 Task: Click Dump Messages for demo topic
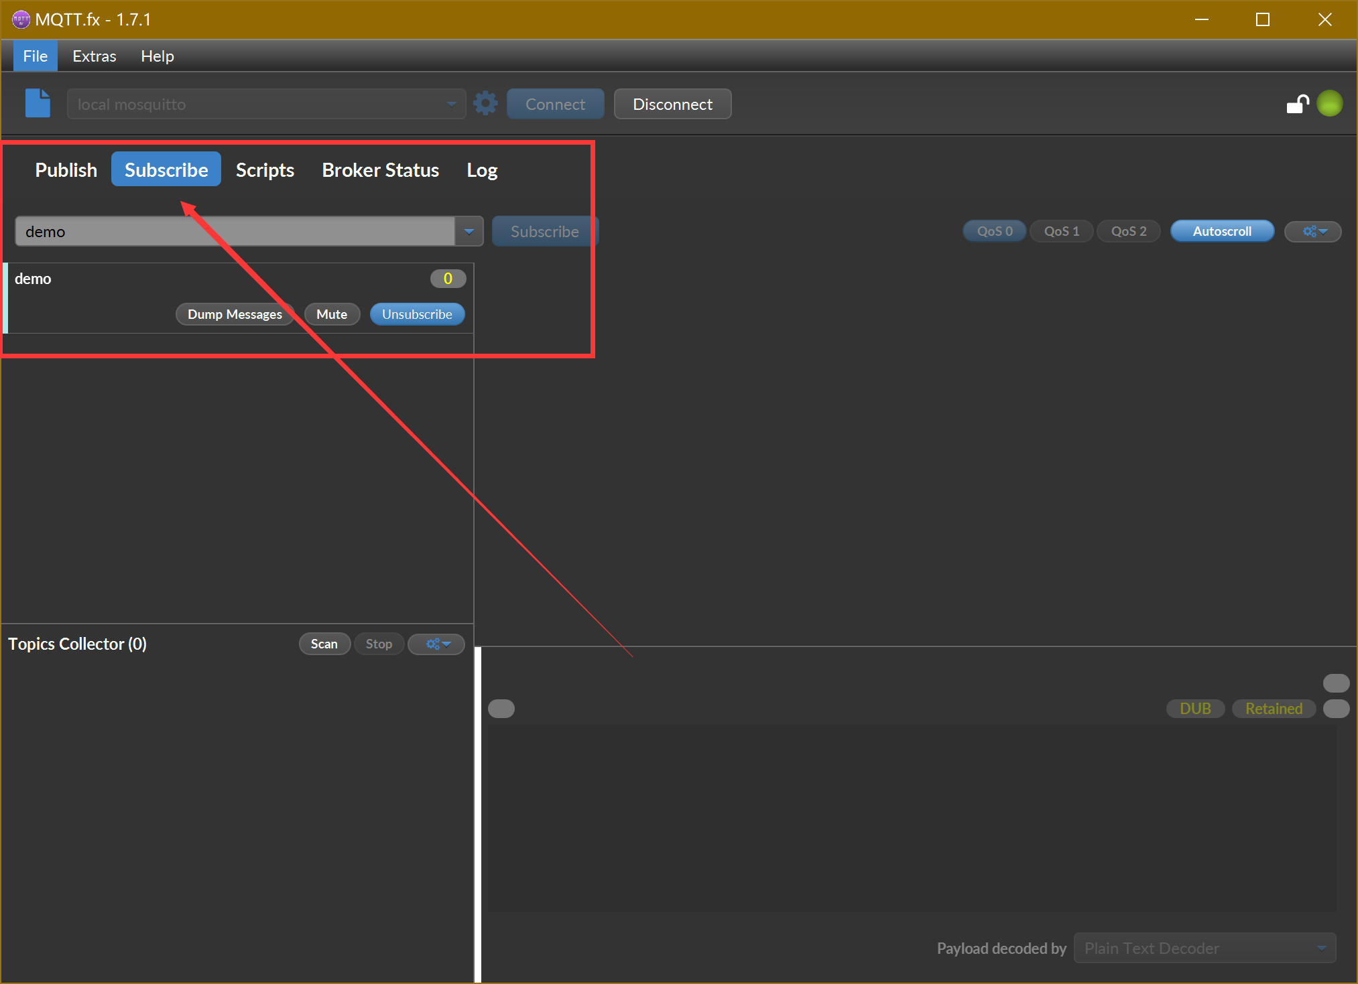pos(235,314)
